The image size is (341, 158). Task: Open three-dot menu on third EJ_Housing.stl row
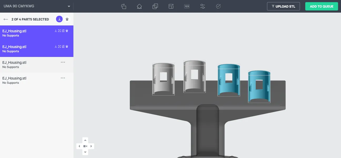(63, 62)
